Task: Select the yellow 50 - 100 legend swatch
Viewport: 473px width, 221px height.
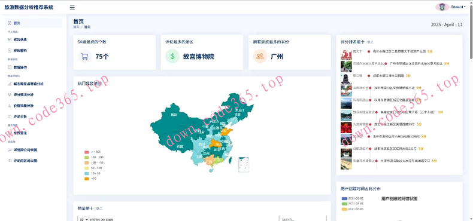Action: pyautogui.click(x=87, y=168)
